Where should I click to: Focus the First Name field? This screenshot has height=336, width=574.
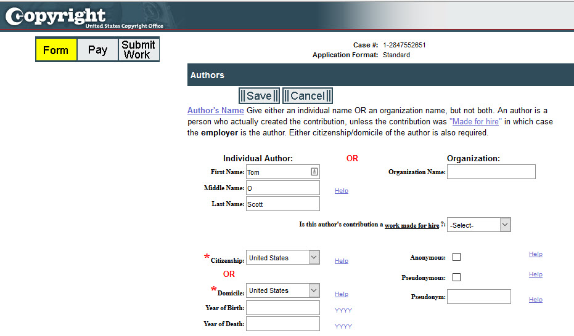pyautogui.click(x=283, y=172)
